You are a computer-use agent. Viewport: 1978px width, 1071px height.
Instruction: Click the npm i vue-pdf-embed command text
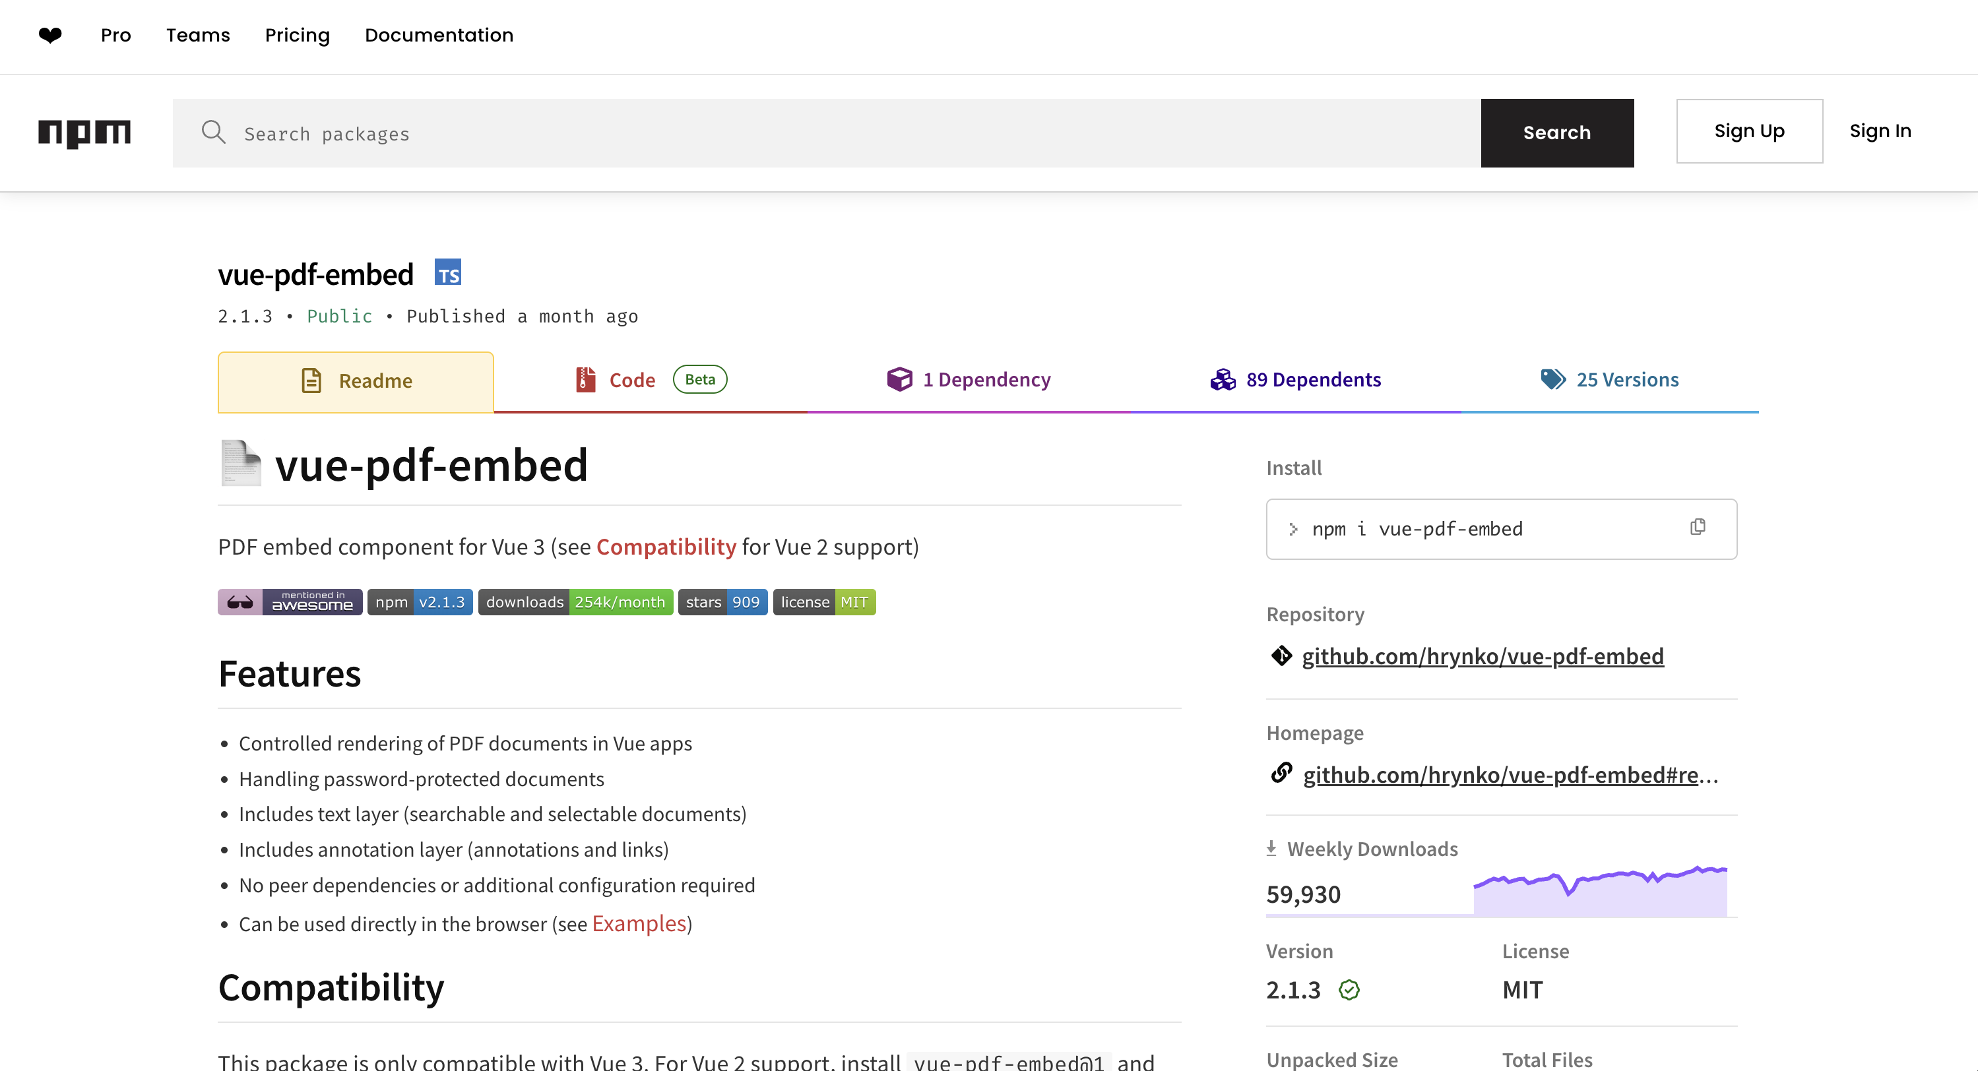point(1417,529)
